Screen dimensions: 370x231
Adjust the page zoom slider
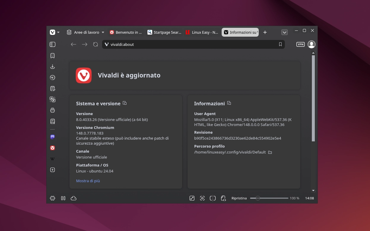click(x=269, y=198)
